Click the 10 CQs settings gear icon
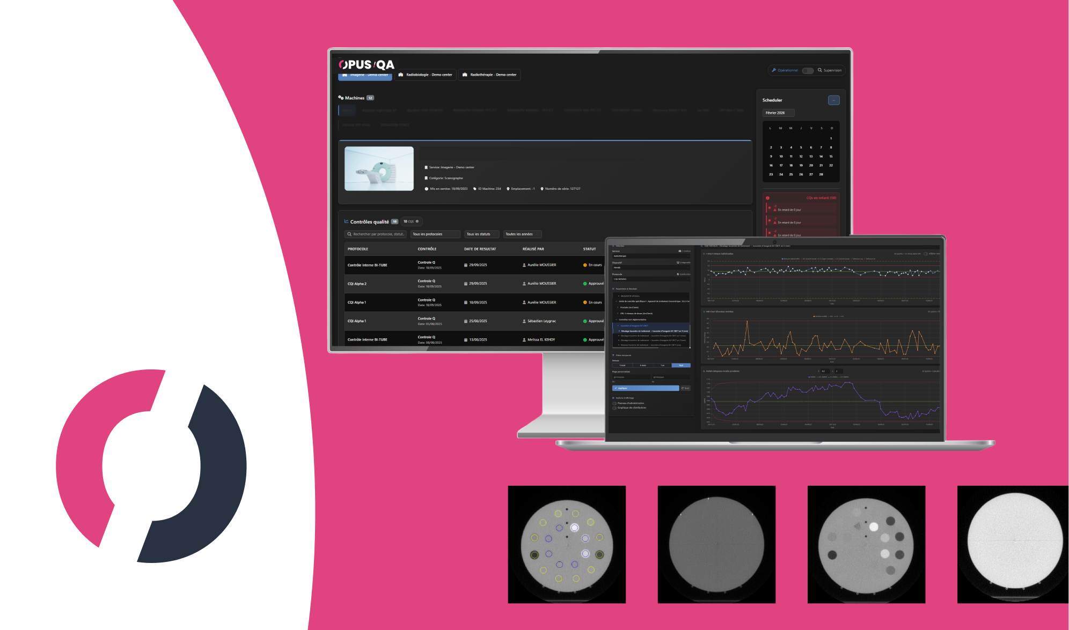Viewport: 1069px width, 630px height. coord(417,221)
